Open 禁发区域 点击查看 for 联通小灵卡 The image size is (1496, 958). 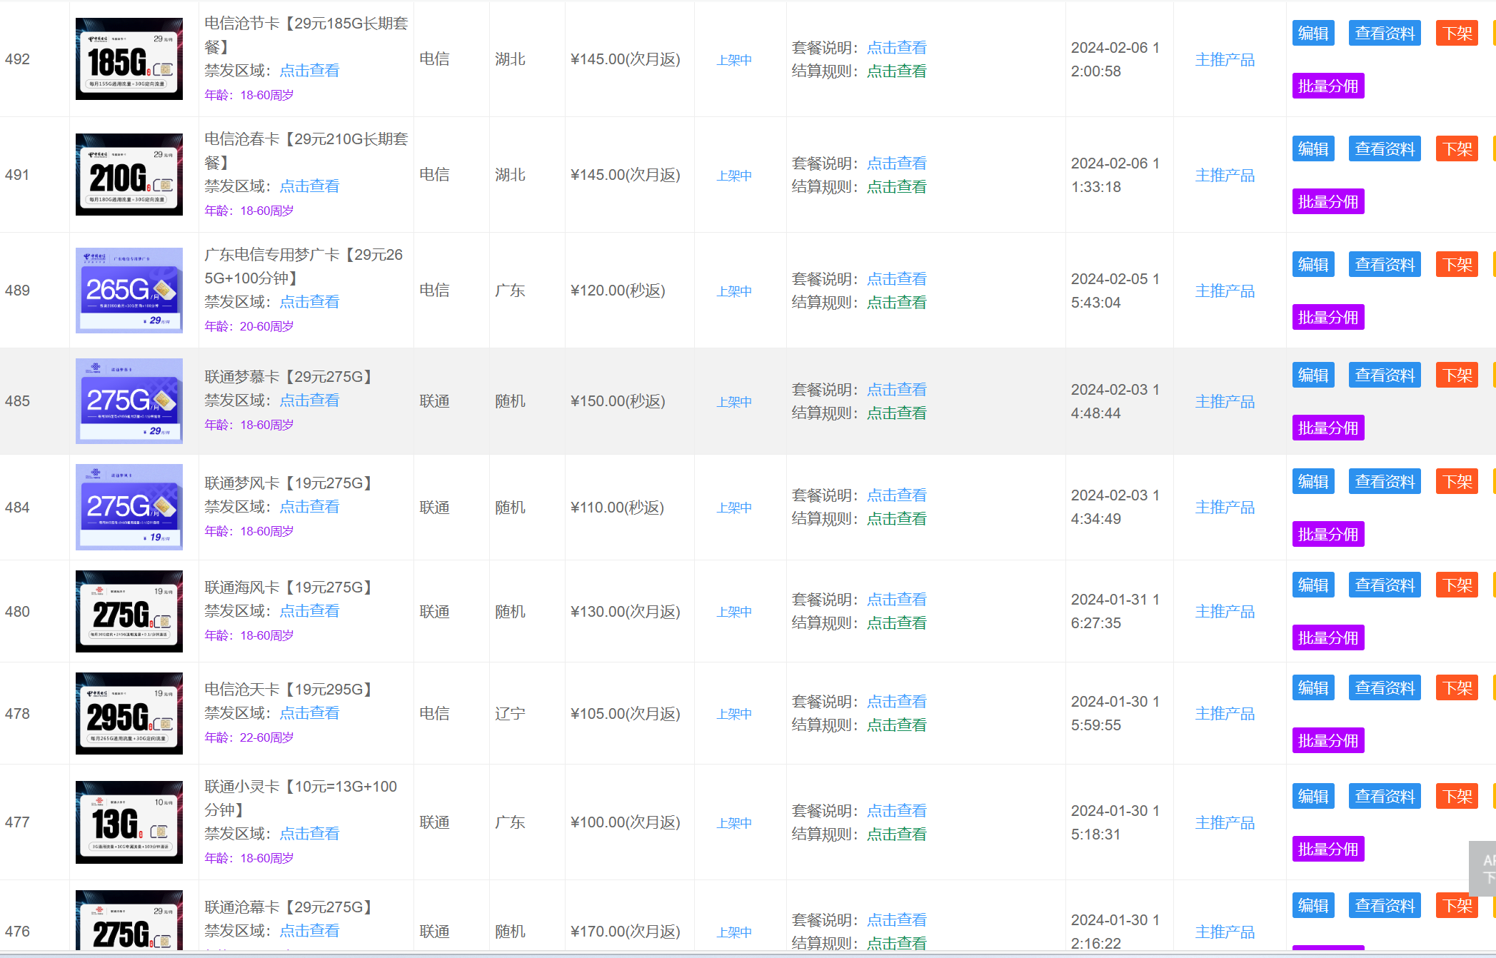tap(309, 833)
